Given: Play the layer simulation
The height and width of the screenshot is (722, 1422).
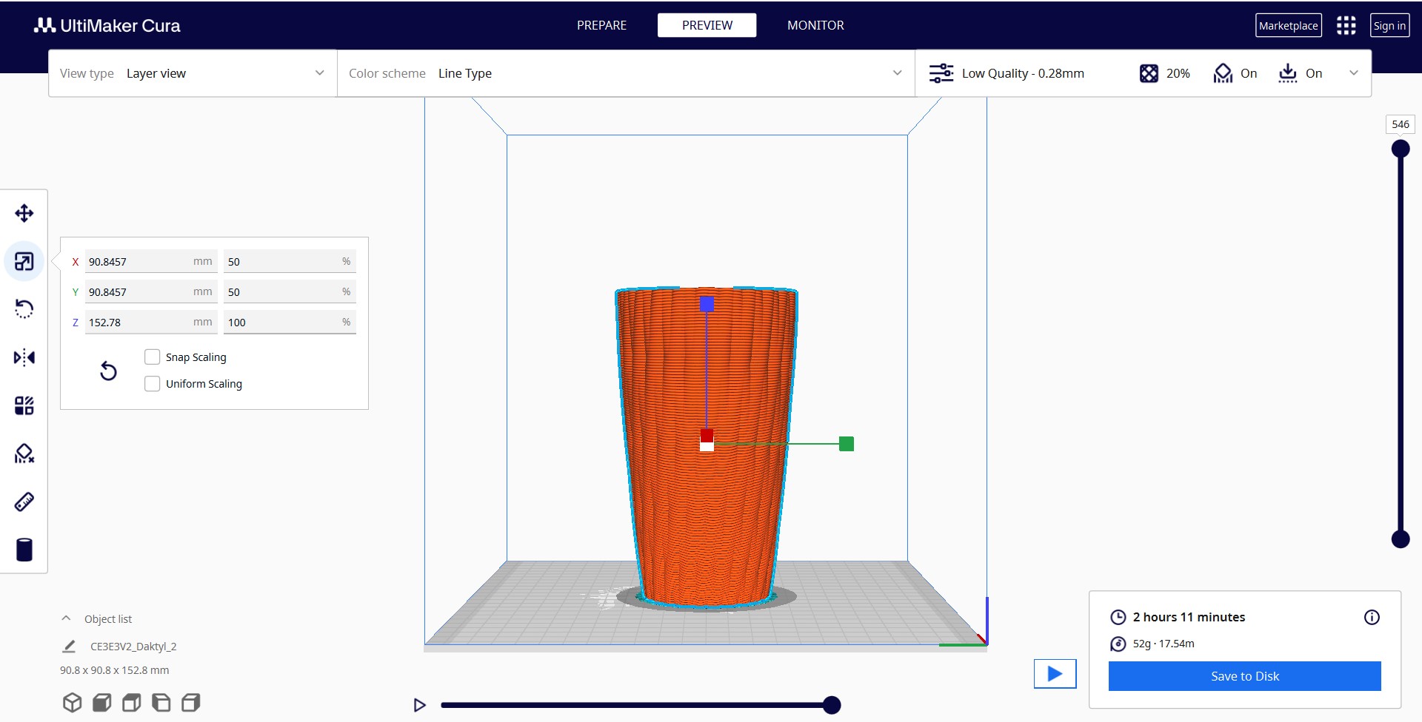Looking at the screenshot, I should click(x=419, y=705).
